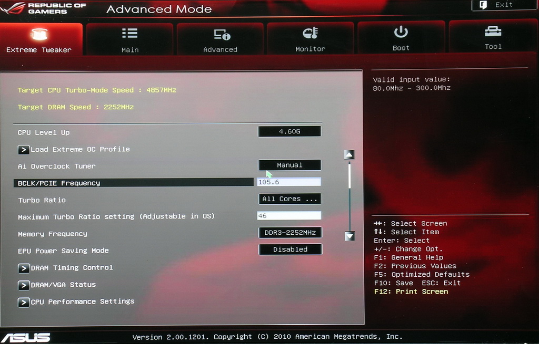Open the CPU Level Up 4.60G dropdown
Viewport: 539px width, 344px height.
(290, 131)
